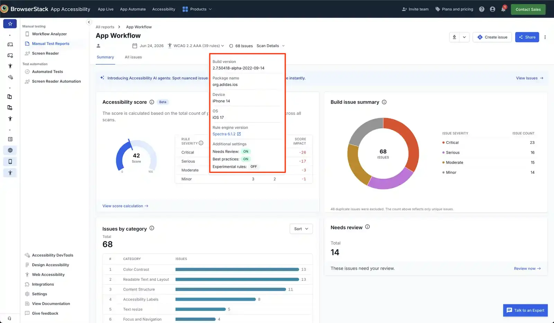Toggle the Experimental rules OFF badge

coord(254,167)
